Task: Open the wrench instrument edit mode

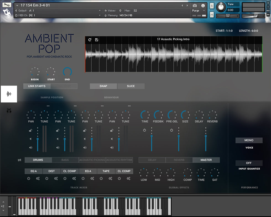Action: click(7, 5)
